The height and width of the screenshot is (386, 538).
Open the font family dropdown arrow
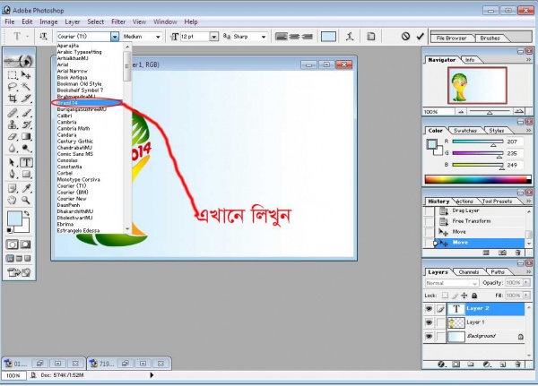coord(115,37)
